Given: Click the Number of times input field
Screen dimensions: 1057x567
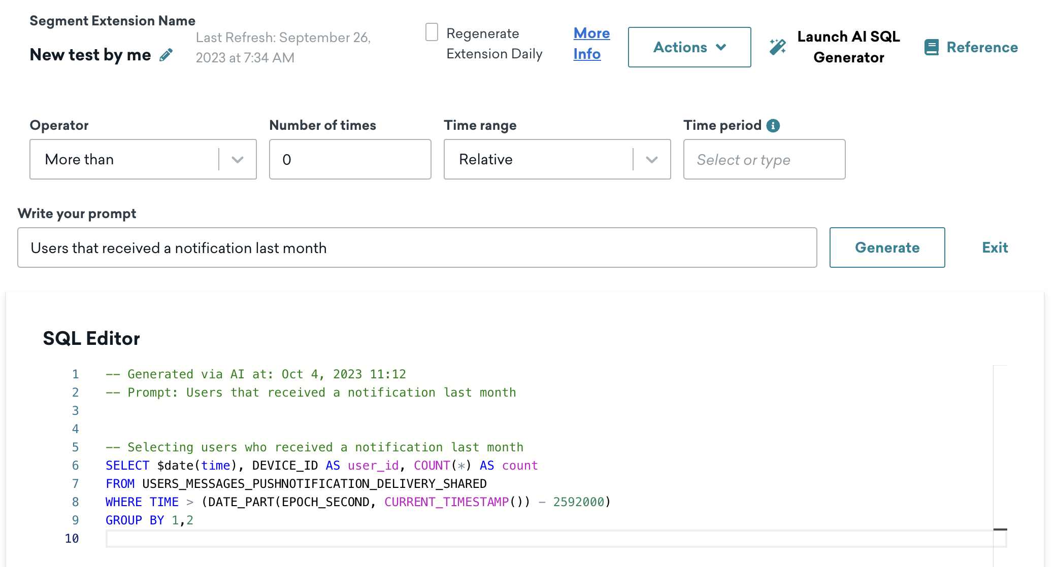Looking at the screenshot, I should [x=350, y=159].
